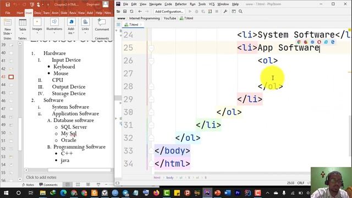Navigate back with PhpStorm left arrow
Screen dimensions: 352x198
140,12
